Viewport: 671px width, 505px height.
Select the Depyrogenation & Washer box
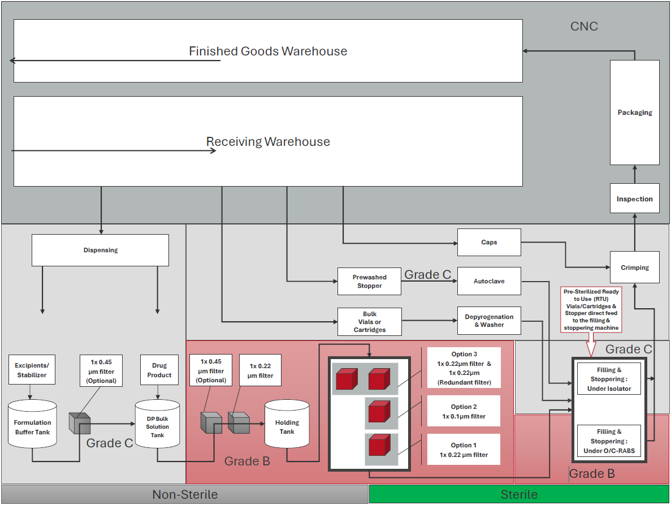pos(489,321)
